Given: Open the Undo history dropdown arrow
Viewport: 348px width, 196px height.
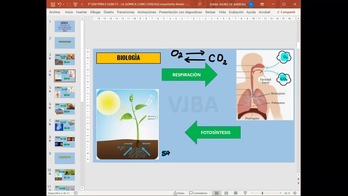Looking at the screenshot, I should (x=64, y=4).
